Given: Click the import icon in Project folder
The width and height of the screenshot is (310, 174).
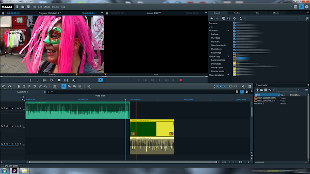Looking at the screenshot, I should tap(257, 90).
